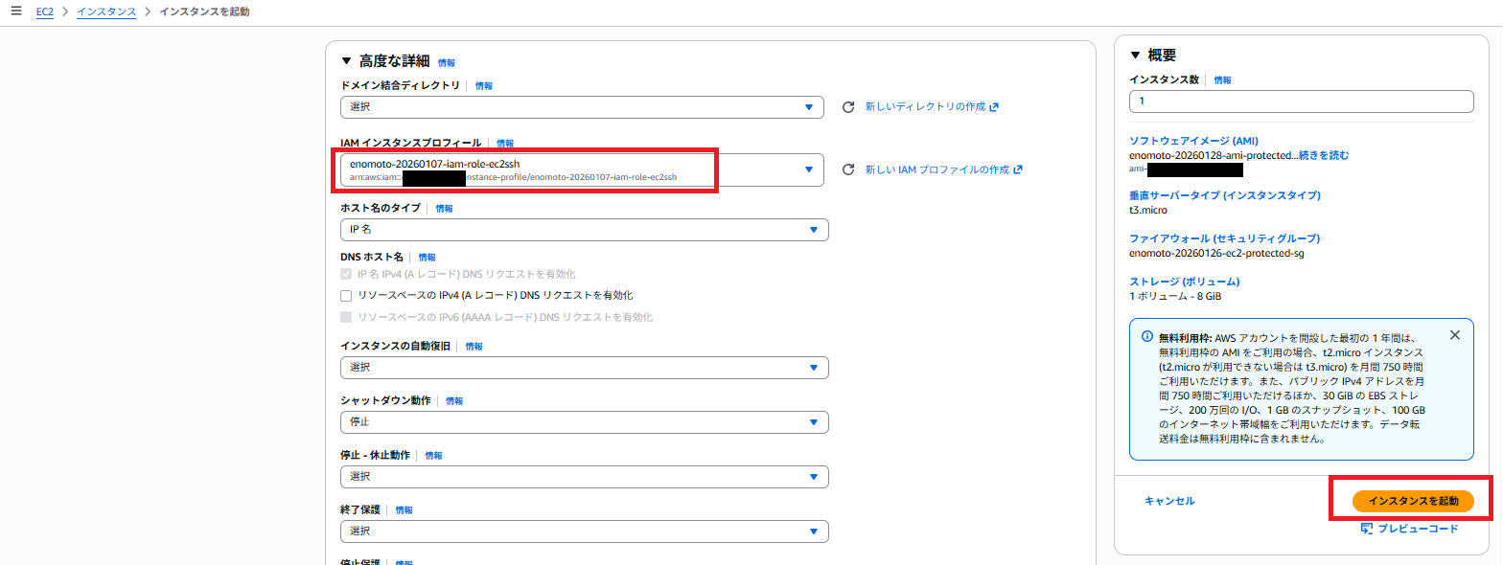Dismiss the free tier info notice
The height and width of the screenshot is (565, 1503).
(1454, 335)
